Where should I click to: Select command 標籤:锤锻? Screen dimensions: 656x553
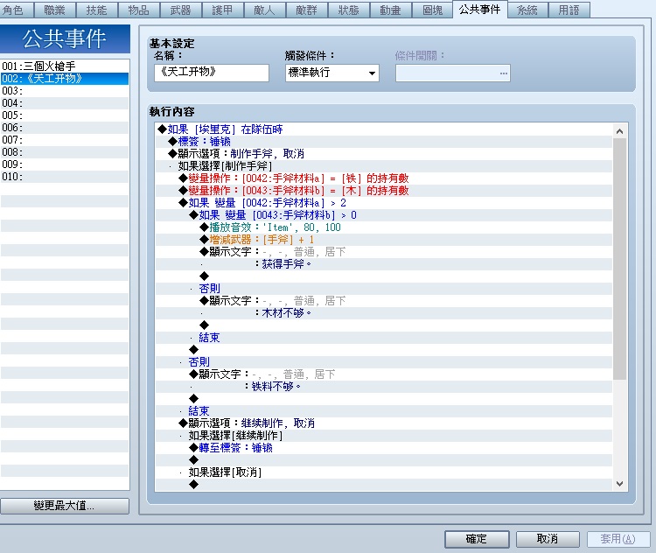click(x=384, y=142)
